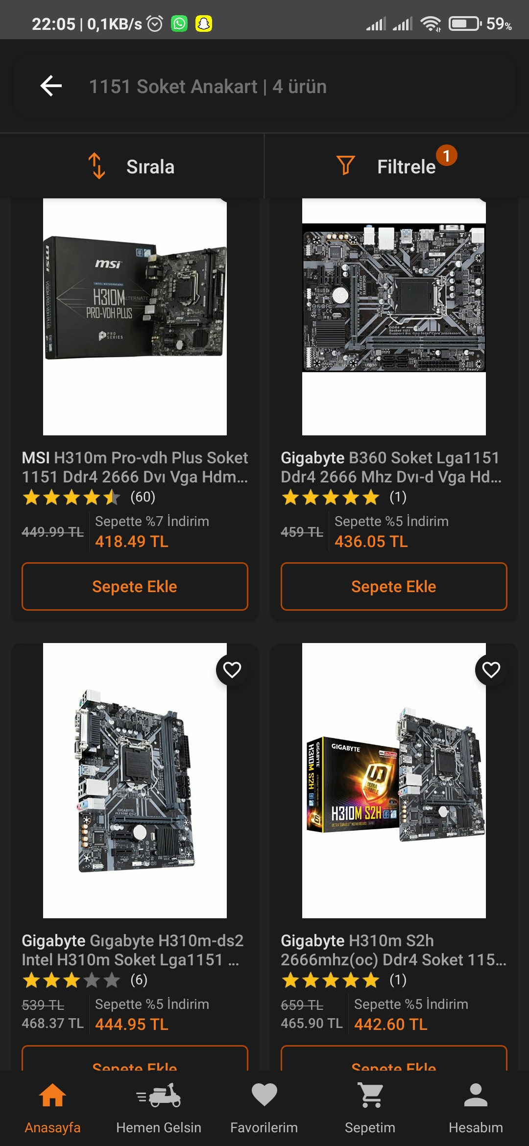Tap the 1151 Soket Anakart search field
Image resolution: width=529 pixels, height=1146 pixels.
tap(208, 87)
